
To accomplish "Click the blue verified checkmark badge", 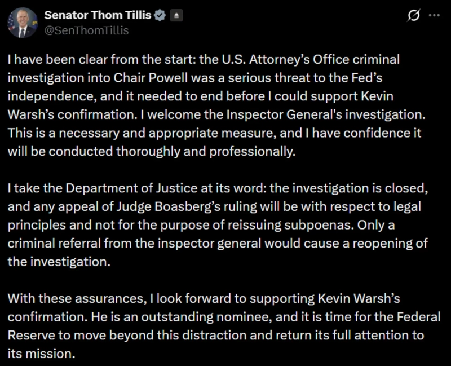I will click(160, 16).
